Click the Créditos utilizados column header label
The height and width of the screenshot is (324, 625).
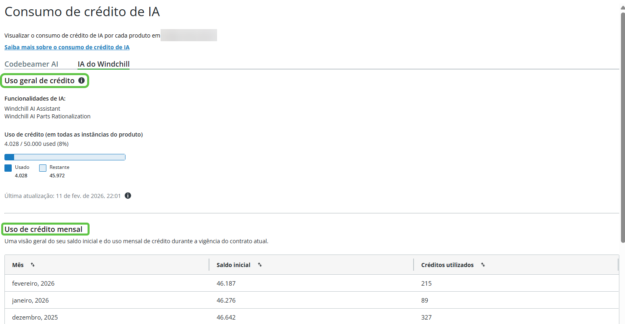tap(447, 265)
